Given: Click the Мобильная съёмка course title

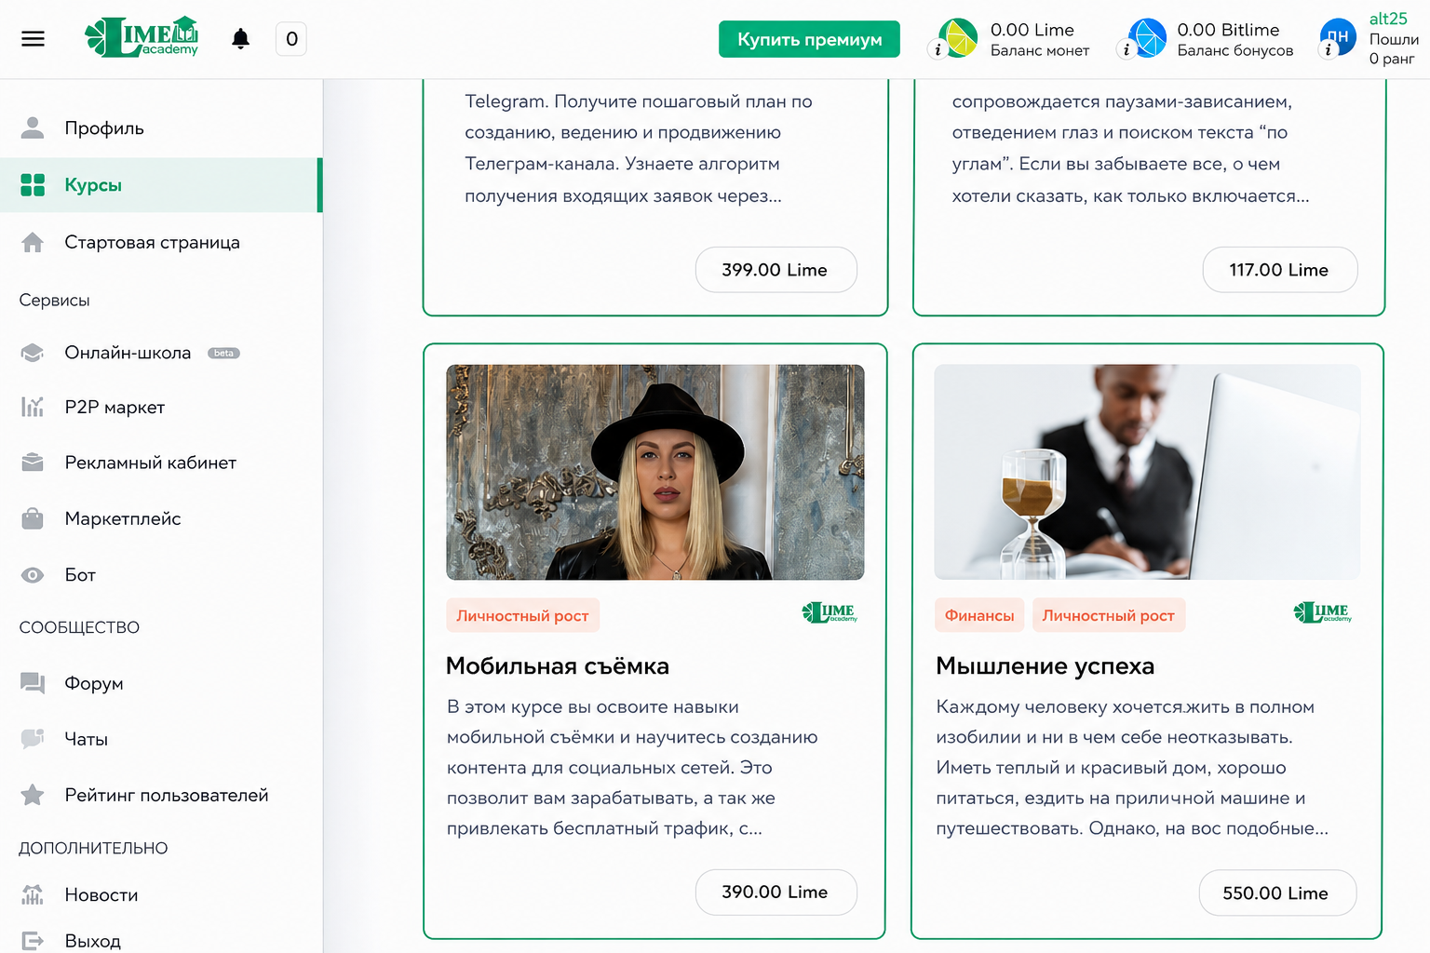Looking at the screenshot, I should coord(558,666).
